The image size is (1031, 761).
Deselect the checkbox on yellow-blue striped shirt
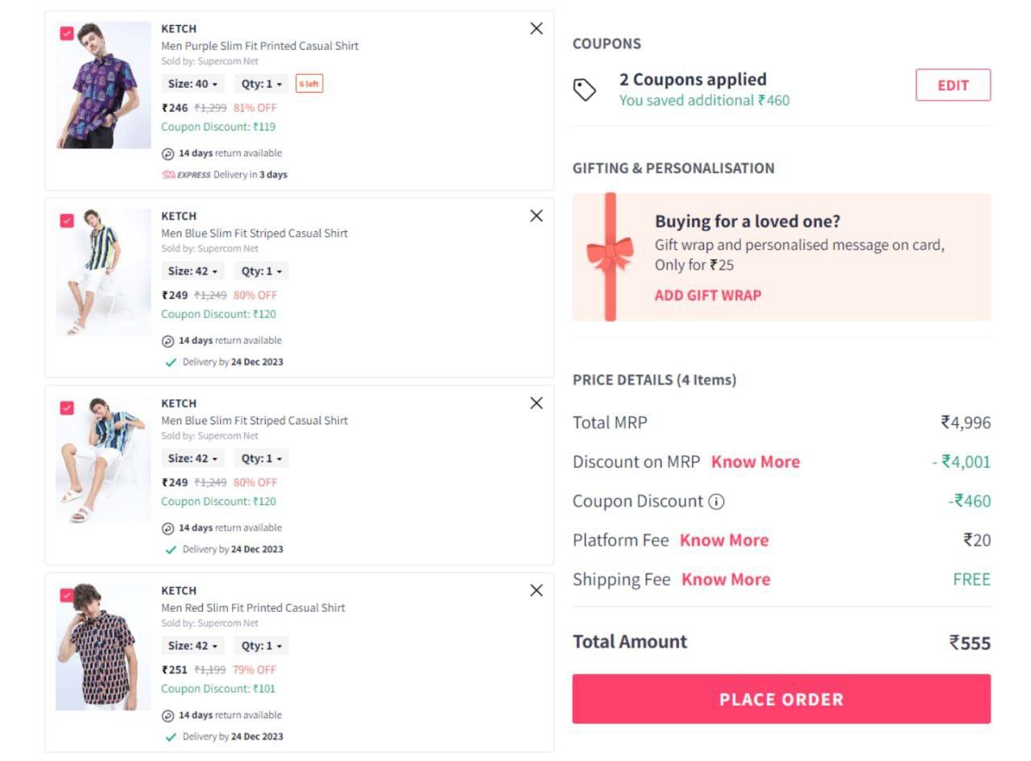point(67,221)
